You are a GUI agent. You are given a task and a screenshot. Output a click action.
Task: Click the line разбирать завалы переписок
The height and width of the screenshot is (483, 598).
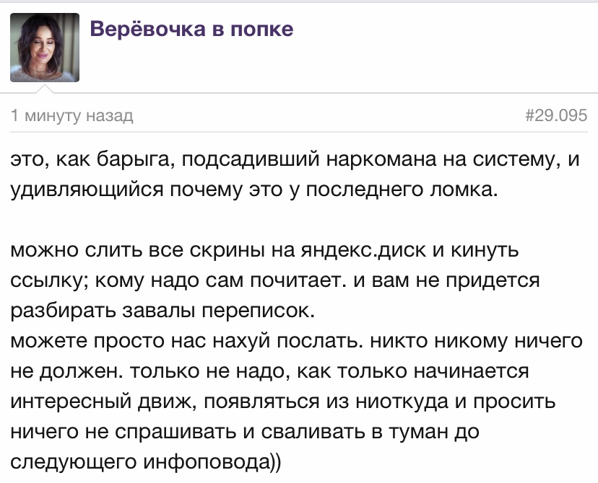[x=162, y=311]
